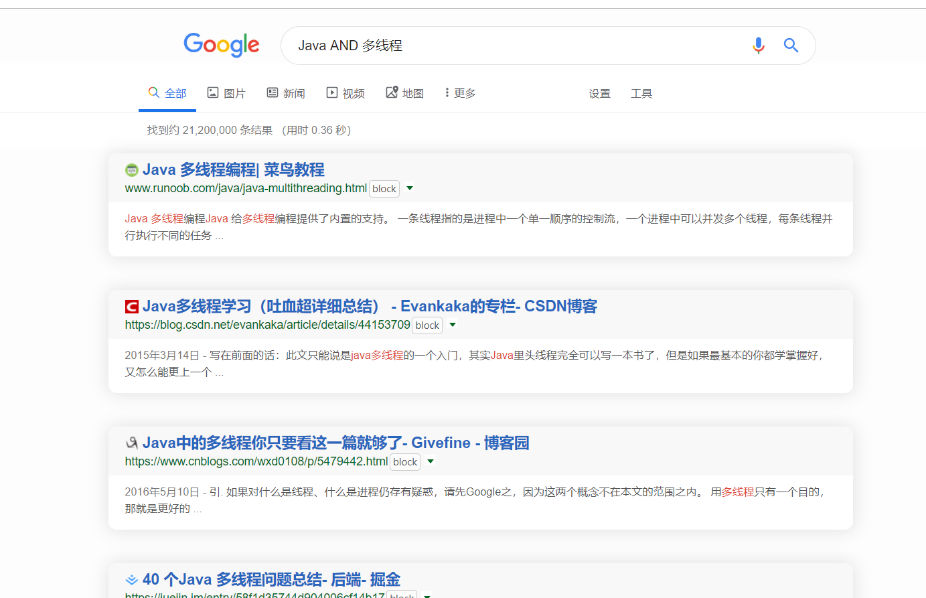Click the 2015年3月14日 CSDN snippet text

pyautogui.click(x=475, y=364)
